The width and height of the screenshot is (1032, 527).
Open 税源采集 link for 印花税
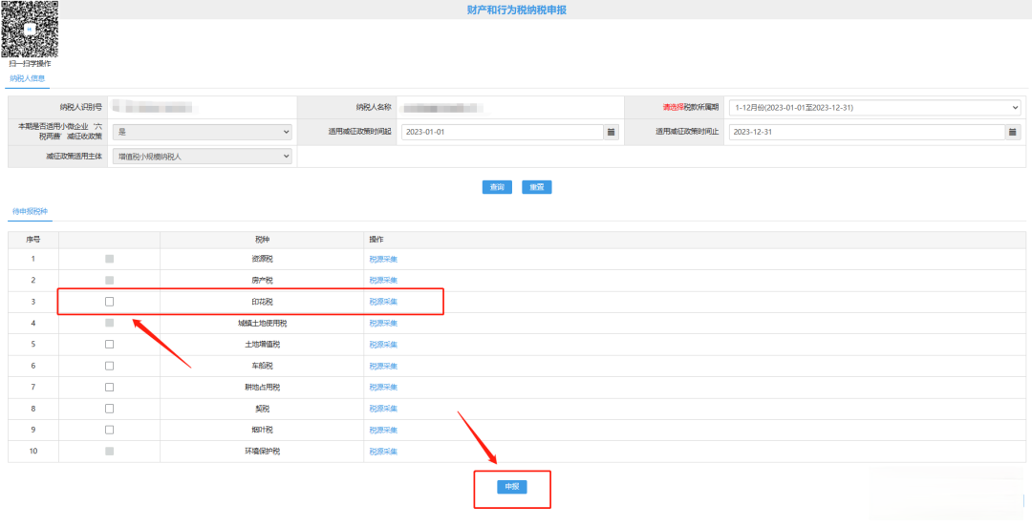pyautogui.click(x=383, y=302)
